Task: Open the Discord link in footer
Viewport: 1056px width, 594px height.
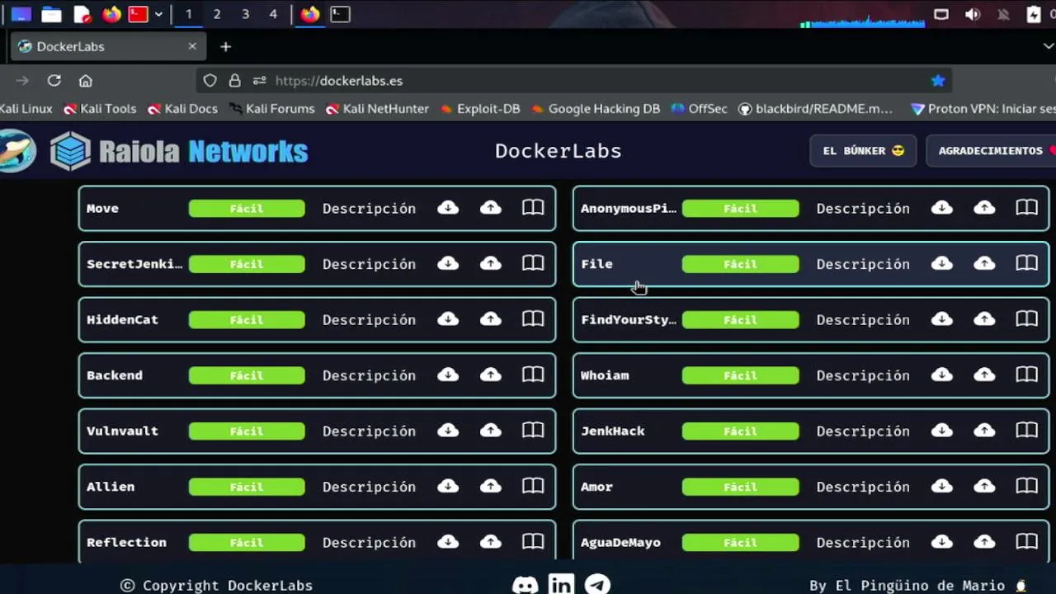Action: [x=526, y=585]
